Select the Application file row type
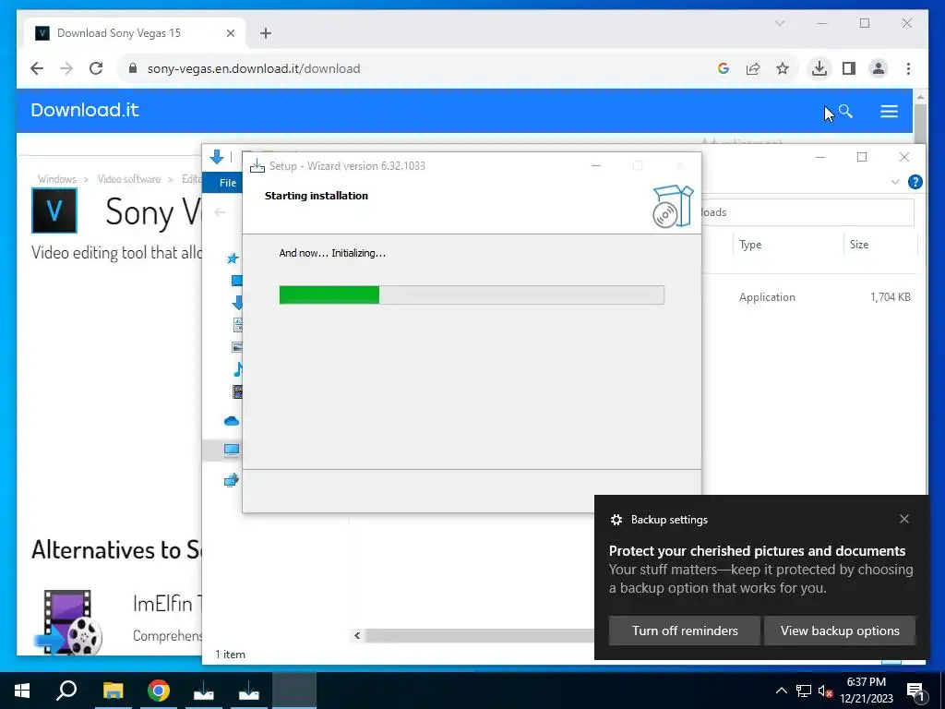The image size is (945, 709). pos(767,296)
